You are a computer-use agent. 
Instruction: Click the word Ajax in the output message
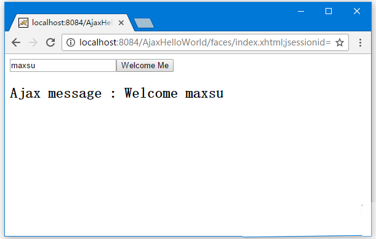pos(25,93)
